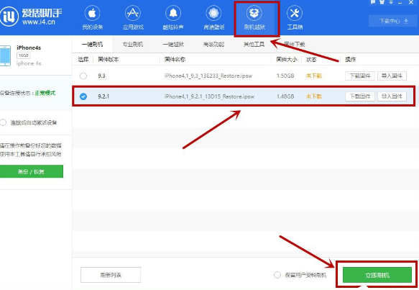This screenshot has width=419, height=290.
Task: Click the "iphone 4s" subtitle under device name
Action: coord(29,63)
